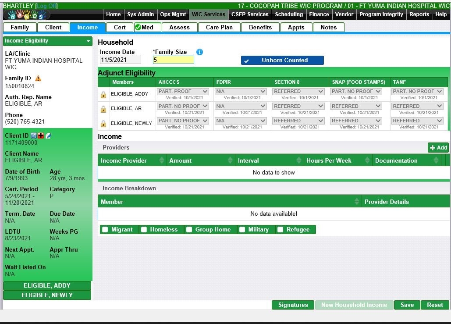Add a new income provider

point(438,148)
